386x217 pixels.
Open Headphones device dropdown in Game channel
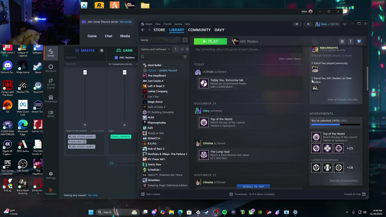pyautogui.click(x=123, y=64)
